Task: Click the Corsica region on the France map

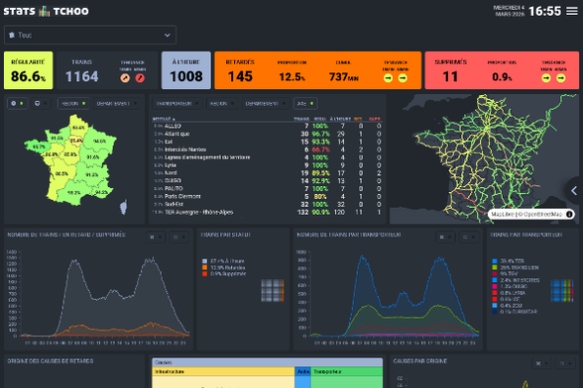Action: point(124,207)
